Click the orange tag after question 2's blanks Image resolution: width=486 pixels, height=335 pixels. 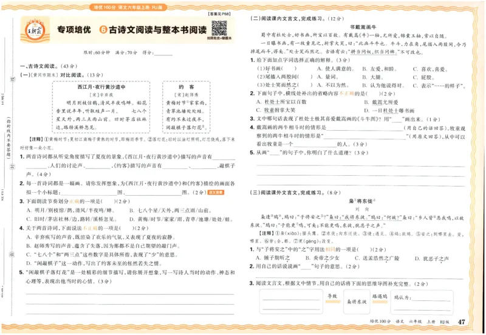coord(216,193)
